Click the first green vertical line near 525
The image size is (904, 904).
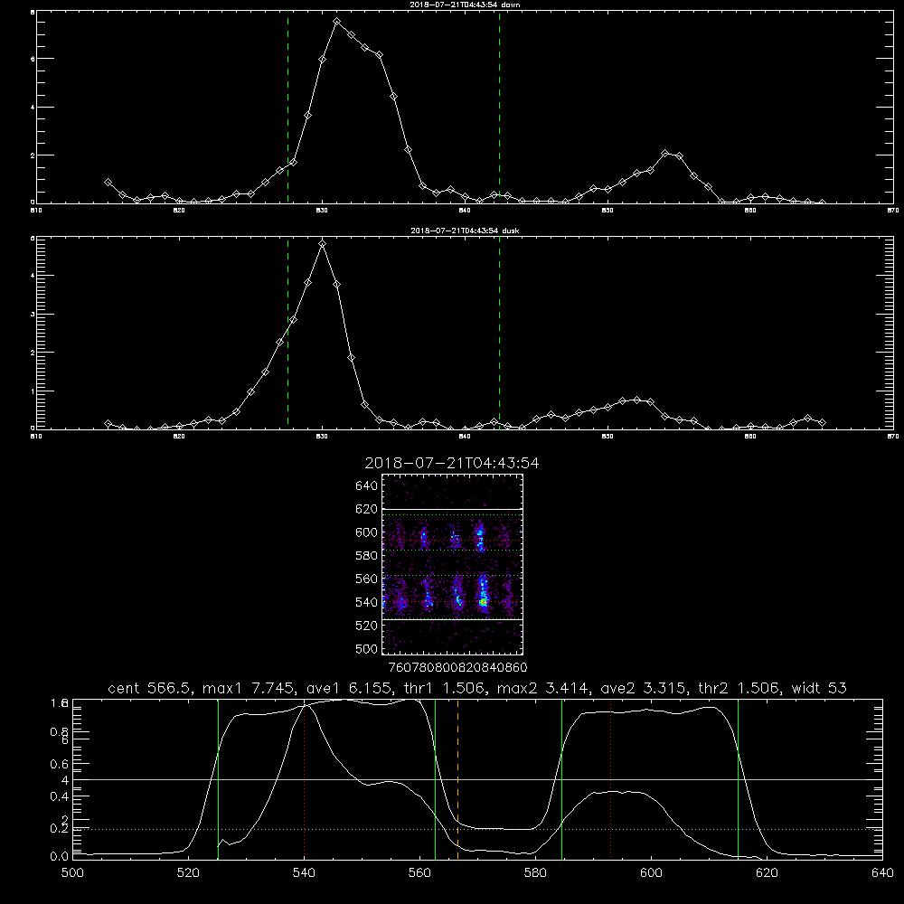pos(218,779)
